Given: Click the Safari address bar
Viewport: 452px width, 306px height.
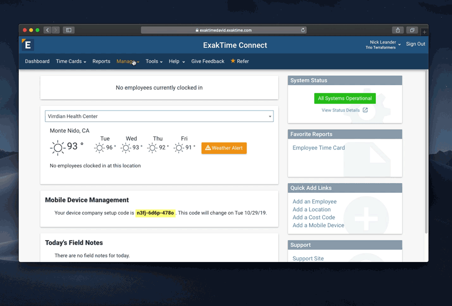Looking at the screenshot, I should pyautogui.click(x=223, y=30).
